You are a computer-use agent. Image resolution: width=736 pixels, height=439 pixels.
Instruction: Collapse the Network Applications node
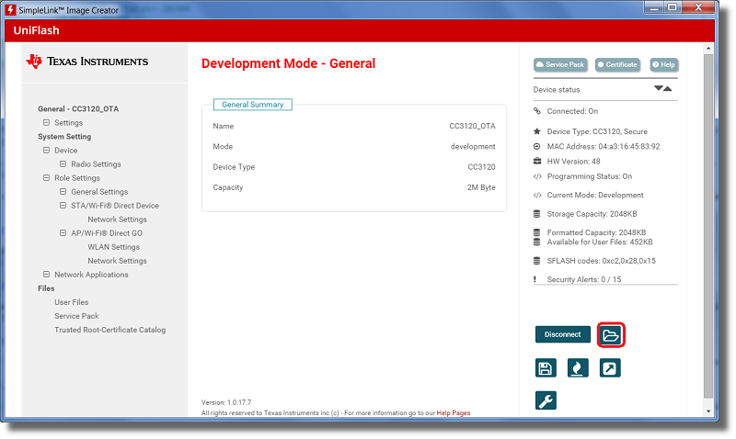coord(46,275)
